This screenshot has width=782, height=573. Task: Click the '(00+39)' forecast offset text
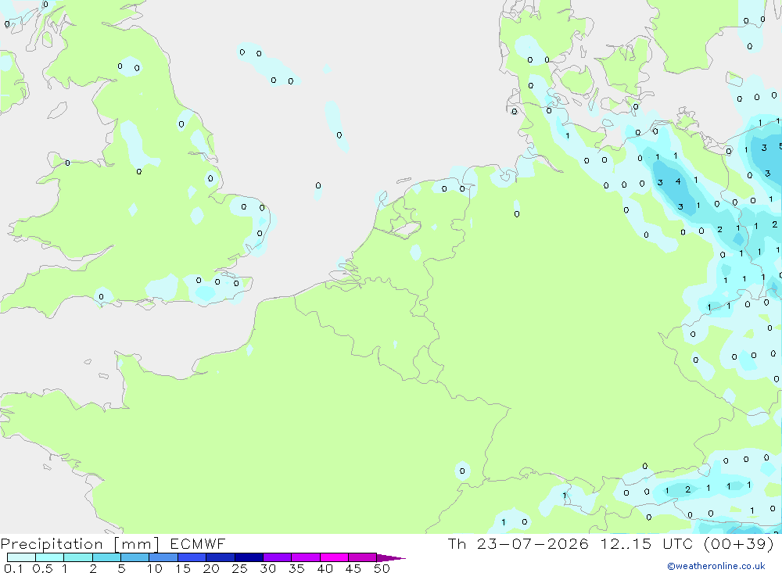(x=739, y=544)
